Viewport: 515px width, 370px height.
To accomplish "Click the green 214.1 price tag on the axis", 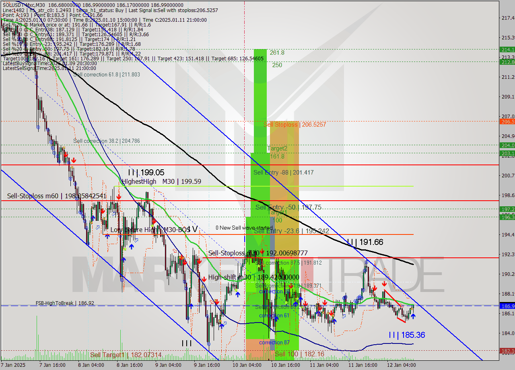I will (x=507, y=49).
